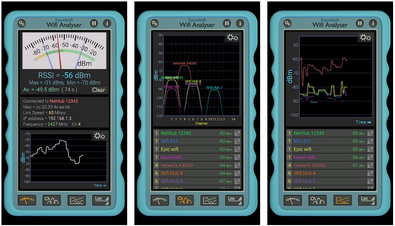Click the 'Av. = -49.5 dBm (74 s)' text

(50, 89)
